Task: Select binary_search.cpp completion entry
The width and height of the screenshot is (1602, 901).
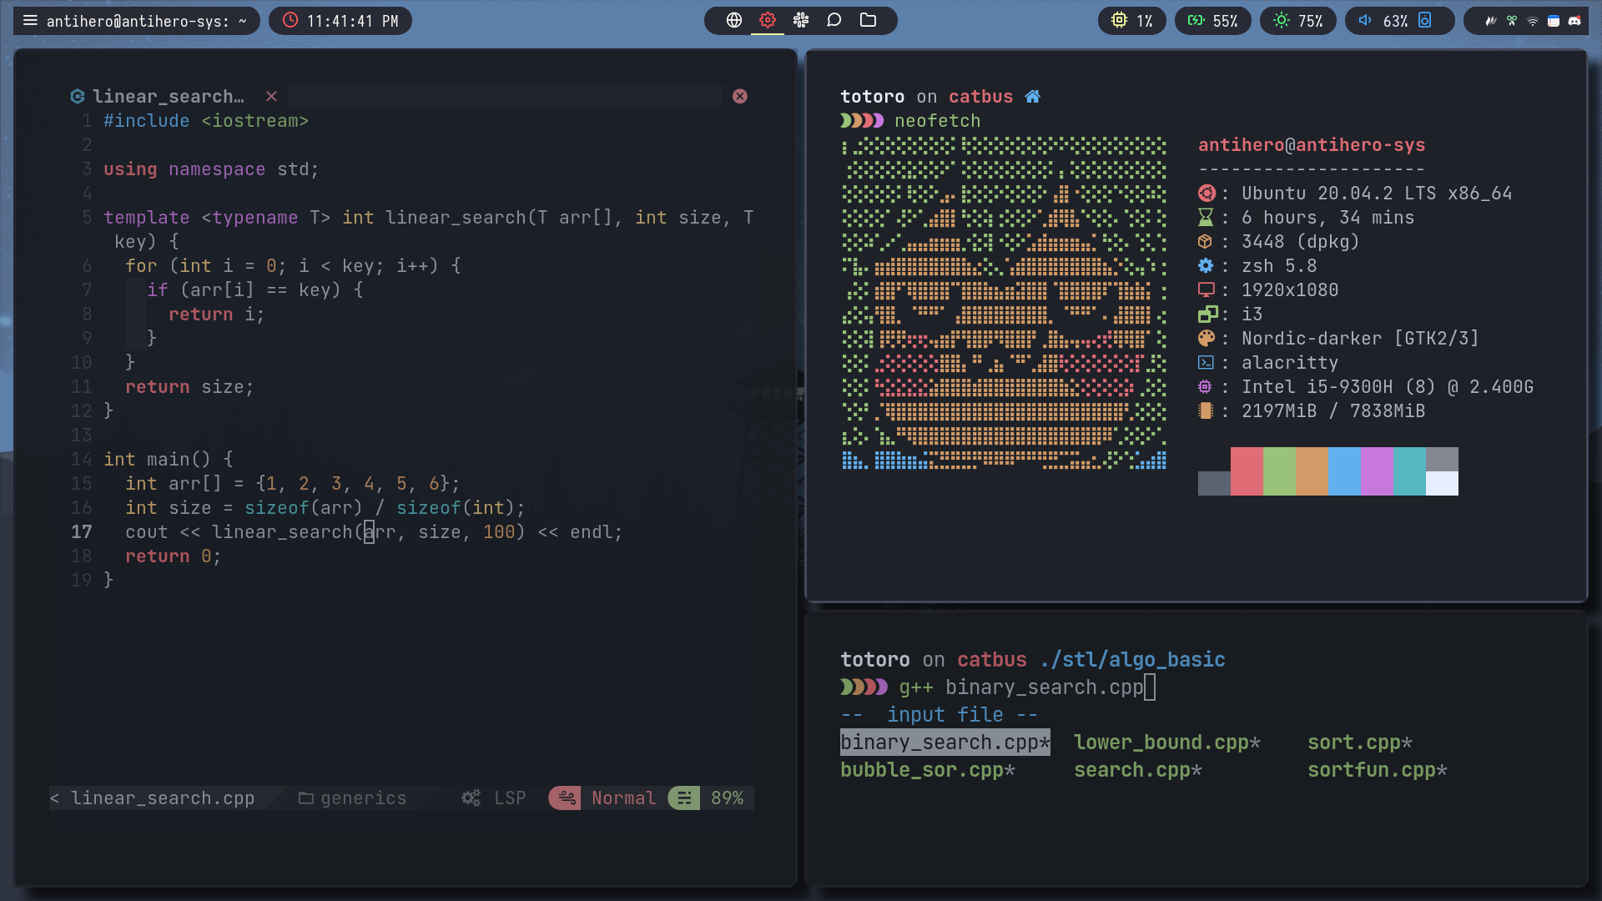Action: click(x=945, y=742)
